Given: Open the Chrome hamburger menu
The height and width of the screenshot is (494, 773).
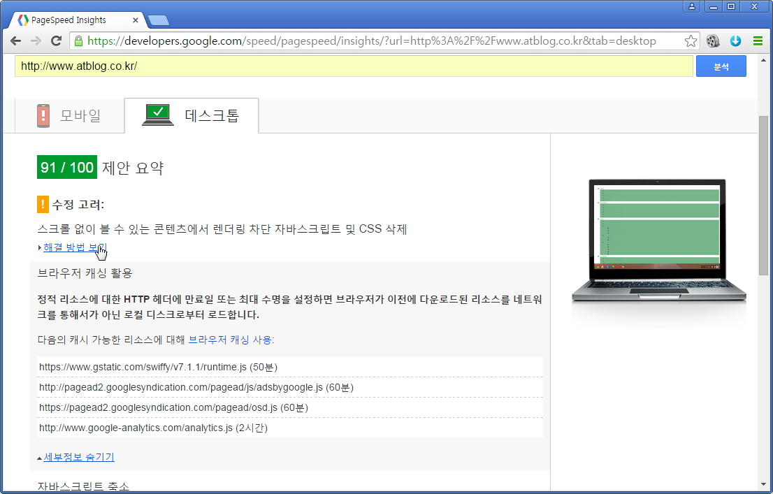Looking at the screenshot, I should coord(758,41).
